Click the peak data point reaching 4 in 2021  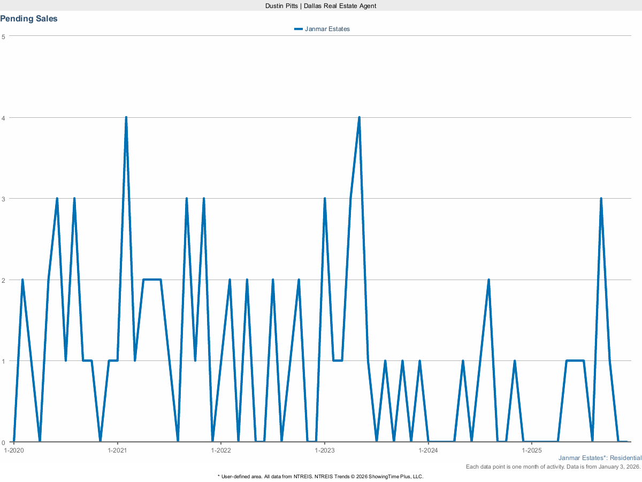126,116
